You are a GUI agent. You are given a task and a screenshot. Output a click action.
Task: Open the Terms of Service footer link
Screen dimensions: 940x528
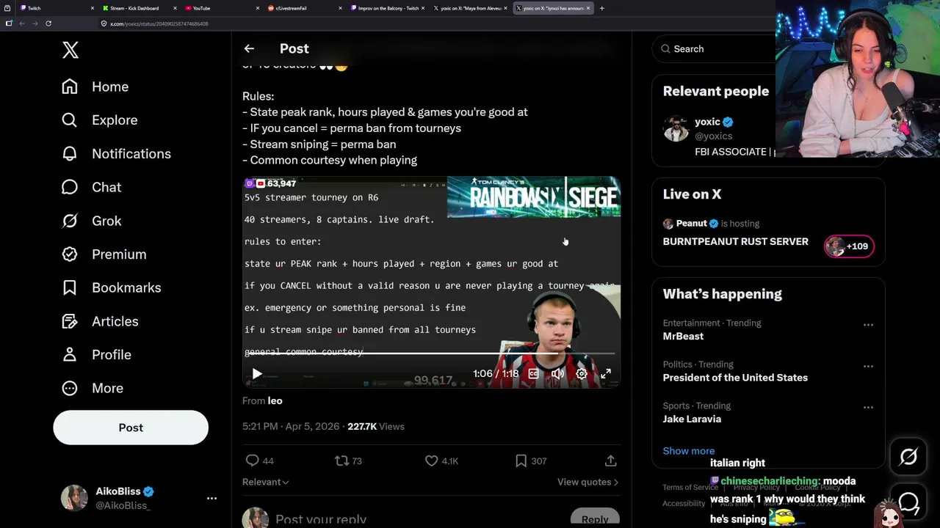690,487
